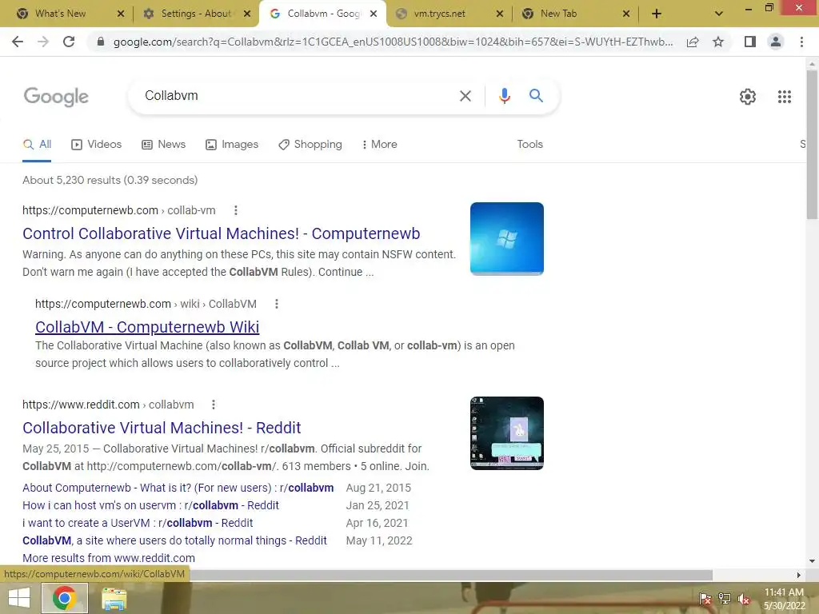This screenshot has height=614, width=819.
Task: Open Control Collaborative Virtual Machines result
Action: pos(221,233)
